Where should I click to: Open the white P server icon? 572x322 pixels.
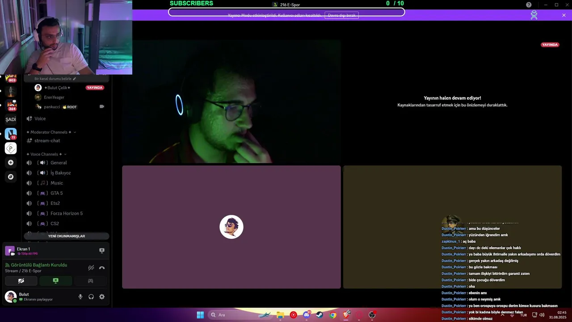point(11,148)
